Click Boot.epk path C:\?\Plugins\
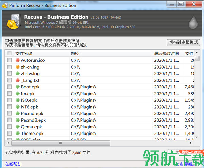This screenshot has height=168, width=204. click(84, 87)
